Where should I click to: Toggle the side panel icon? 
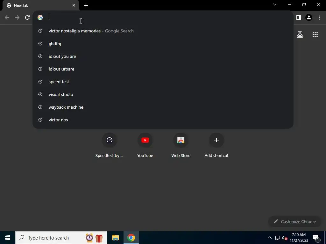click(299, 17)
